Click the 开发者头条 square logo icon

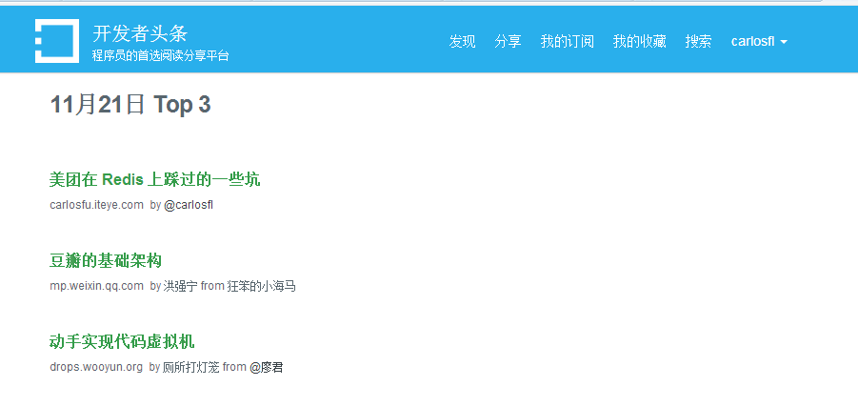click(57, 41)
